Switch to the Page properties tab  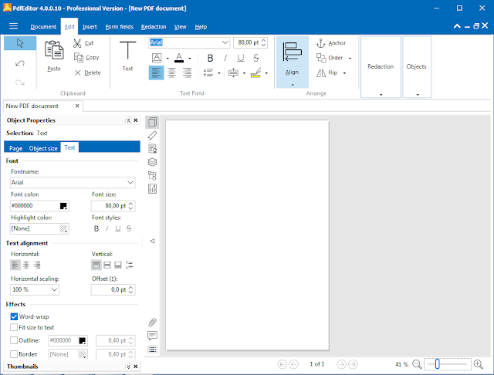click(x=15, y=148)
